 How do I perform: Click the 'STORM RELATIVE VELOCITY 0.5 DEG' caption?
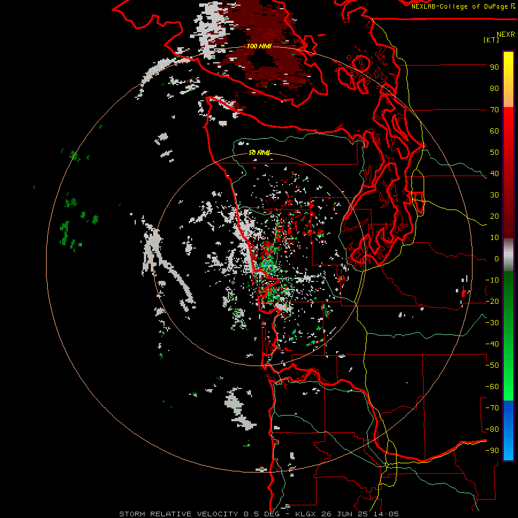coord(199,514)
